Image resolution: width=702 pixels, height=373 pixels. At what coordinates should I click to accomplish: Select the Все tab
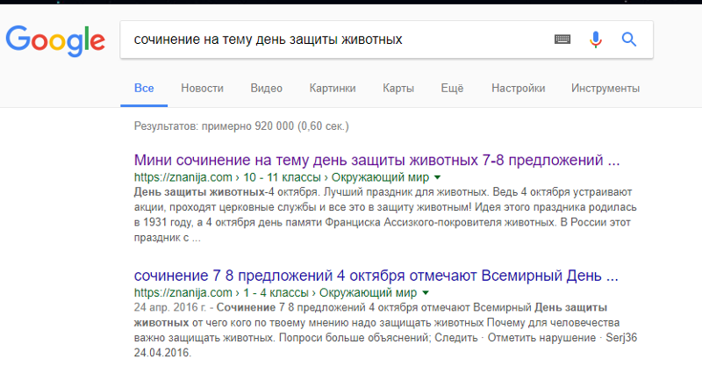tap(144, 89)
